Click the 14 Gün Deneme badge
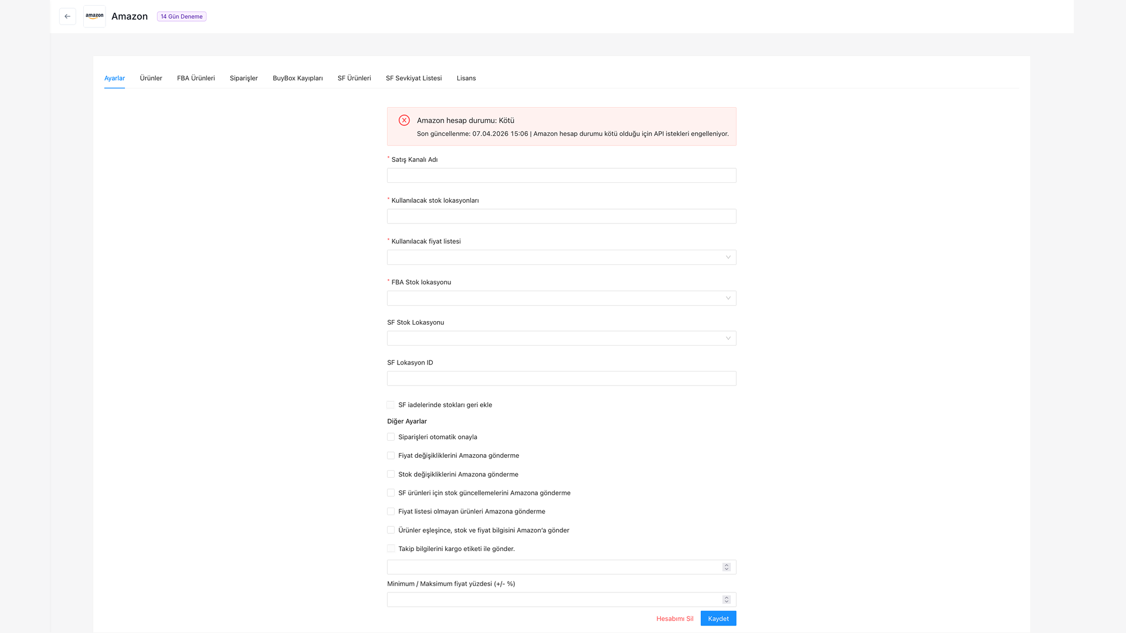 click(x=182, y=16)
